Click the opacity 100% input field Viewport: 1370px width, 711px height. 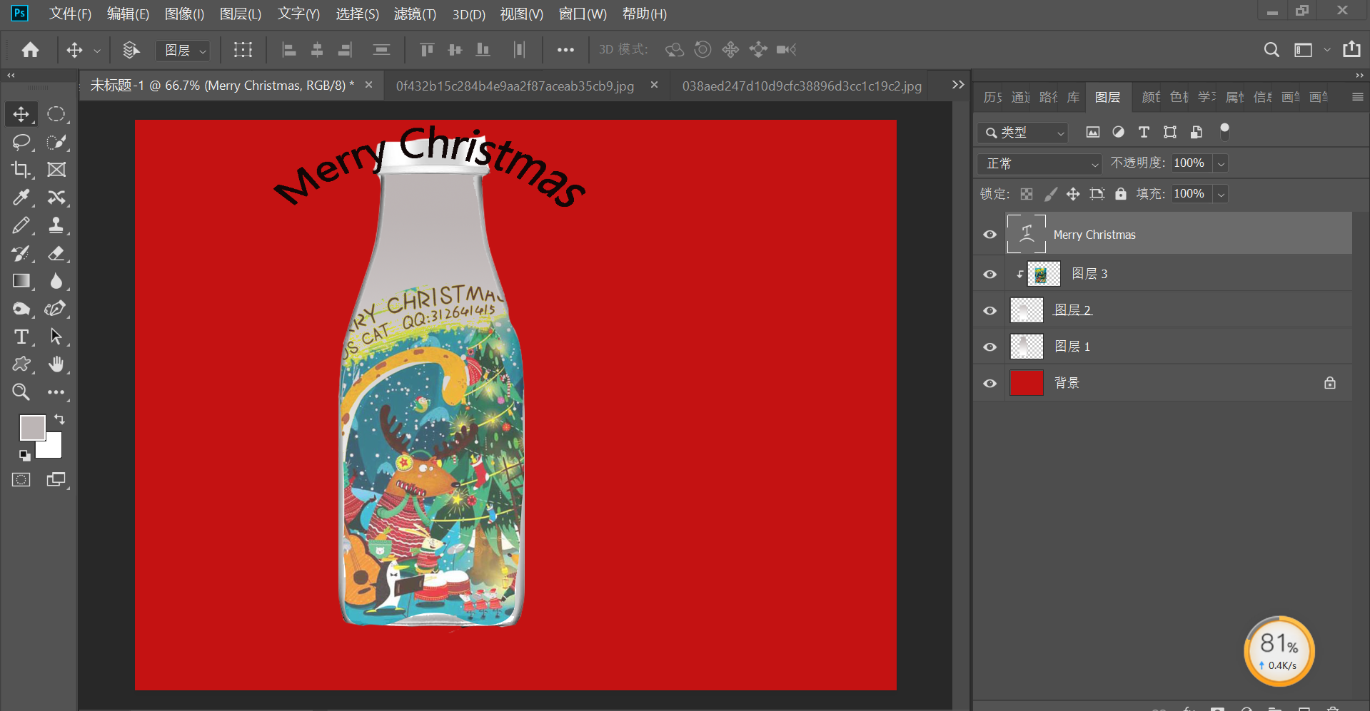pyautogui.click(x=1191, y=163)
